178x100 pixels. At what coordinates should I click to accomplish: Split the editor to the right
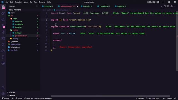(x=172, y=6)
